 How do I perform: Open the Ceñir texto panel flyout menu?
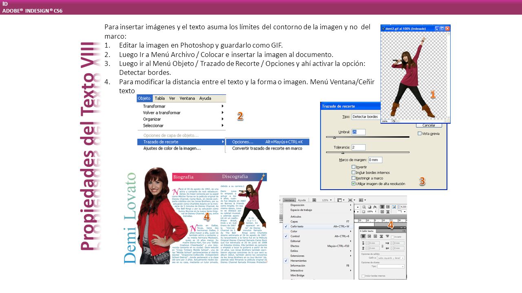tap(404, 231)
